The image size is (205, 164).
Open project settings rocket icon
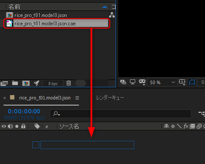click(37, 83)
